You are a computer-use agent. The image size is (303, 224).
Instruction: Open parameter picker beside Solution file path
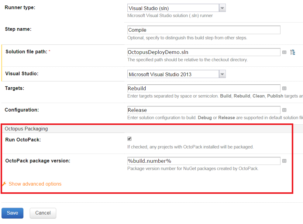click(x=284, y=52)
